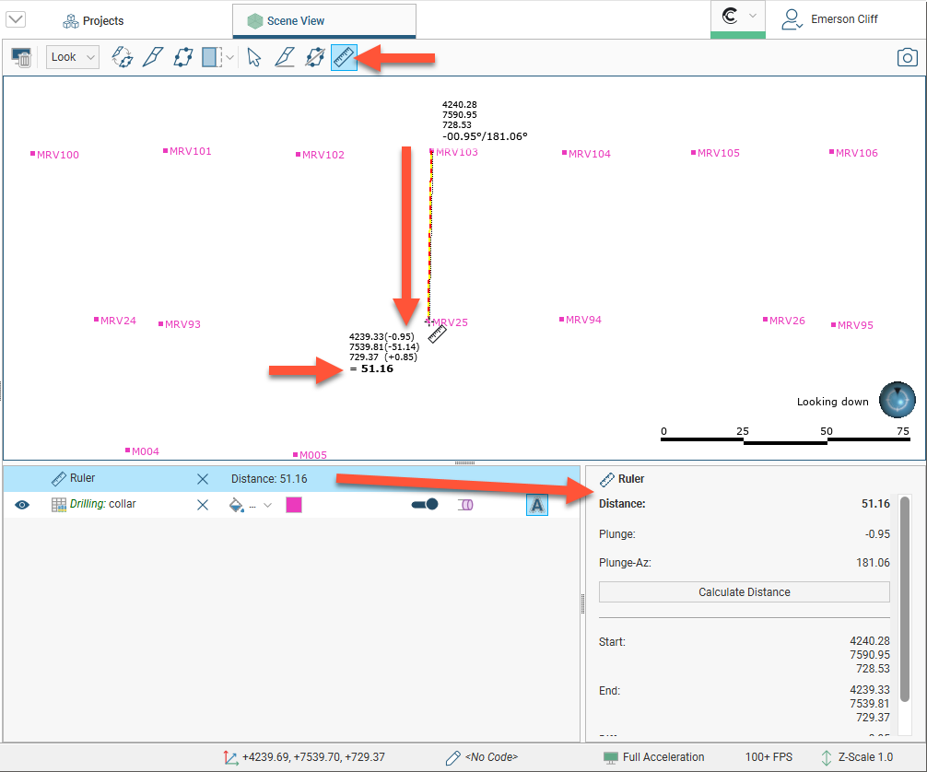Screen dimensions: 927x772
Task: Click the pink collar colour swatch
Action: [294, 505]
